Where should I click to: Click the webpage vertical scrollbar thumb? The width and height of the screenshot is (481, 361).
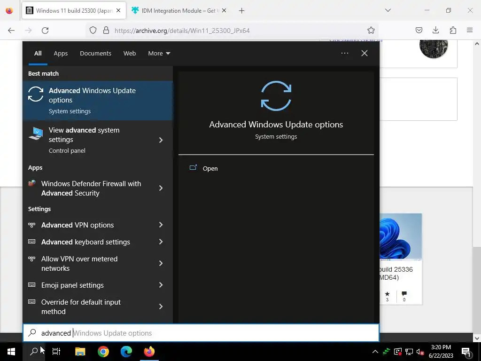(x=476, y=290)
